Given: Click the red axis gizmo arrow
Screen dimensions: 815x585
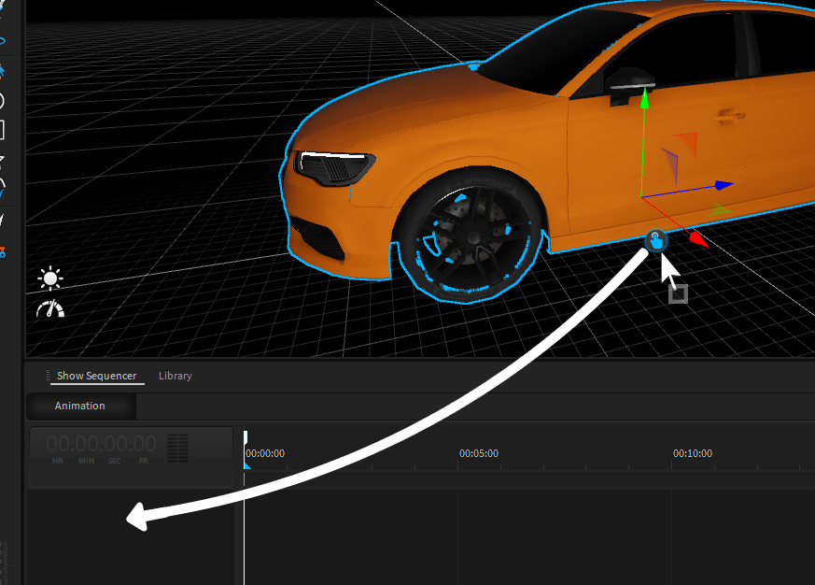Looking at the screenshot, I should pyautogui.click(x=696, y=239).
